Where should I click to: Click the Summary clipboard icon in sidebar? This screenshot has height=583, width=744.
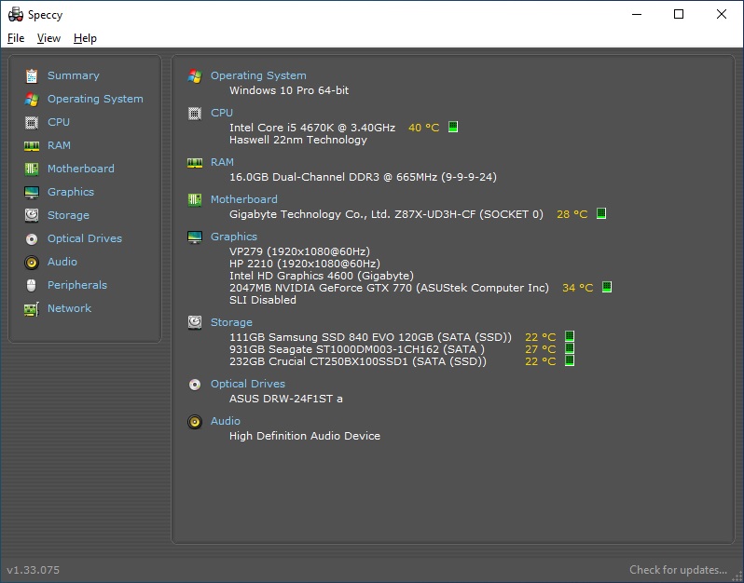tap(32, 76)
